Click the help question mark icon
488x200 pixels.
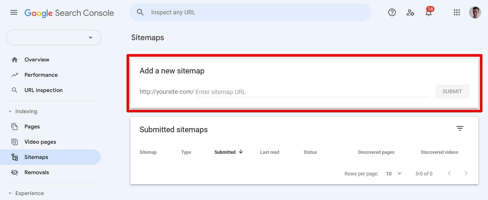pyautogui.click(x=392, y=12)
